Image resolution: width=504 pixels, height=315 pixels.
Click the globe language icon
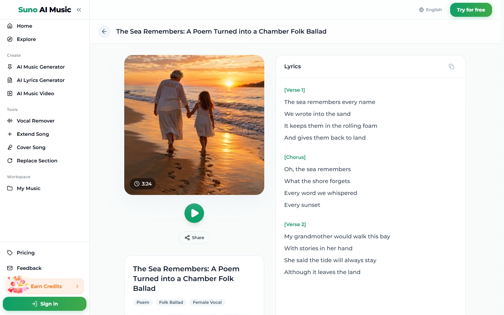(421, 10)
